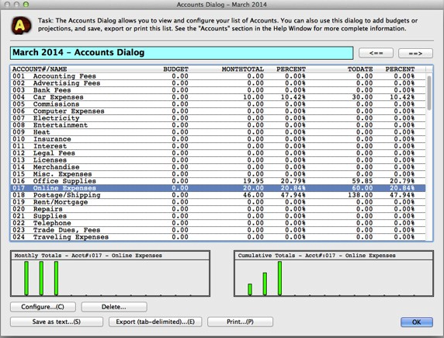Click the 10.00 month total for Car Expenses
Viewport: 444px width, 338px height.
[x=253, y=97]
